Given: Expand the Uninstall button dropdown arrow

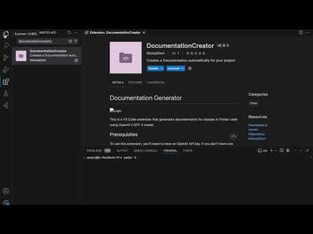Looking at the screenshot, I should [x=183, y=68].
